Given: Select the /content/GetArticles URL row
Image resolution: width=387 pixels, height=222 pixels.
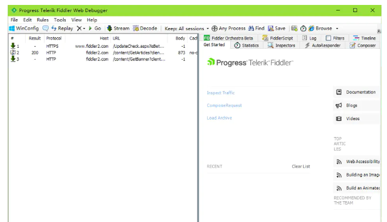Looking at the screenshot, I should point(139,53).
